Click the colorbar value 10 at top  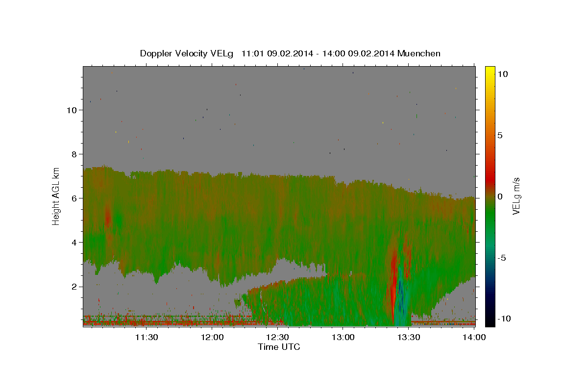pyautogui.click(x=503, y=74)
